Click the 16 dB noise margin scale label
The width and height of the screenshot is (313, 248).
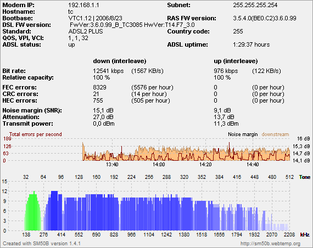click(x=304, y=139)
